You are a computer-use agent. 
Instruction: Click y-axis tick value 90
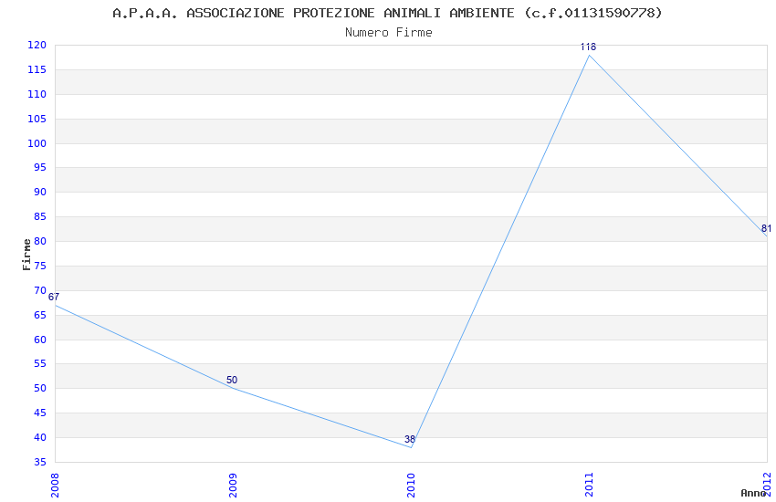coord(40,192)
